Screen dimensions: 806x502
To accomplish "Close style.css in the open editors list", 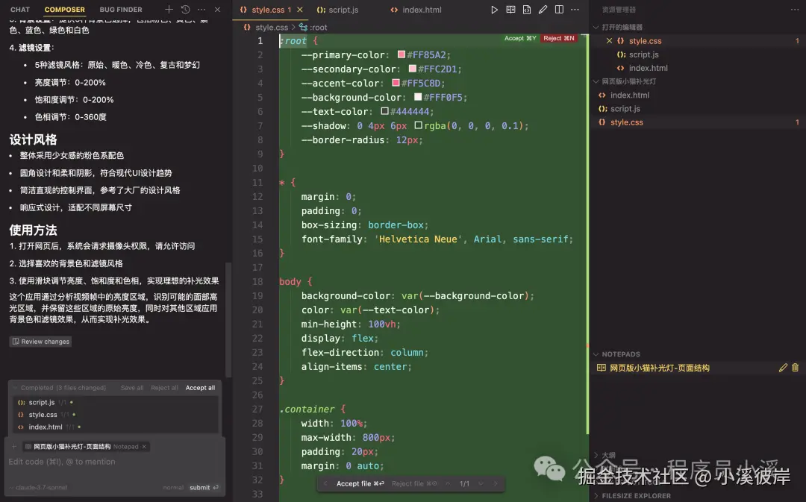I will [609, 40].
